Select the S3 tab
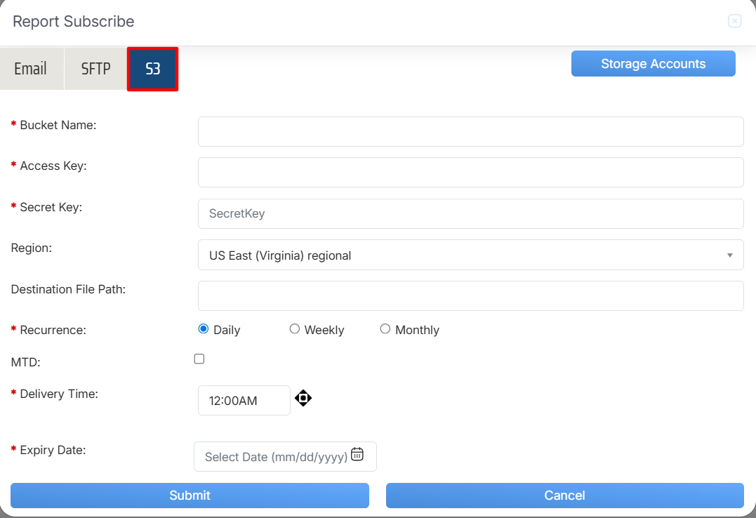This screenshot has width=756, height=518. 152,69
